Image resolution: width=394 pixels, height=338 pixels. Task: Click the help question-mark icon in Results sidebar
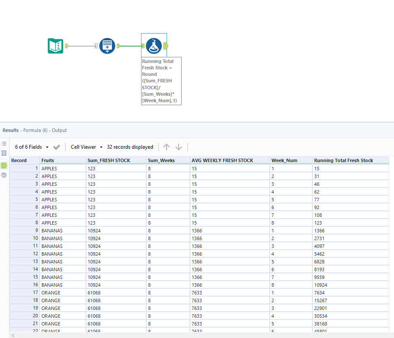pos(3,175)
